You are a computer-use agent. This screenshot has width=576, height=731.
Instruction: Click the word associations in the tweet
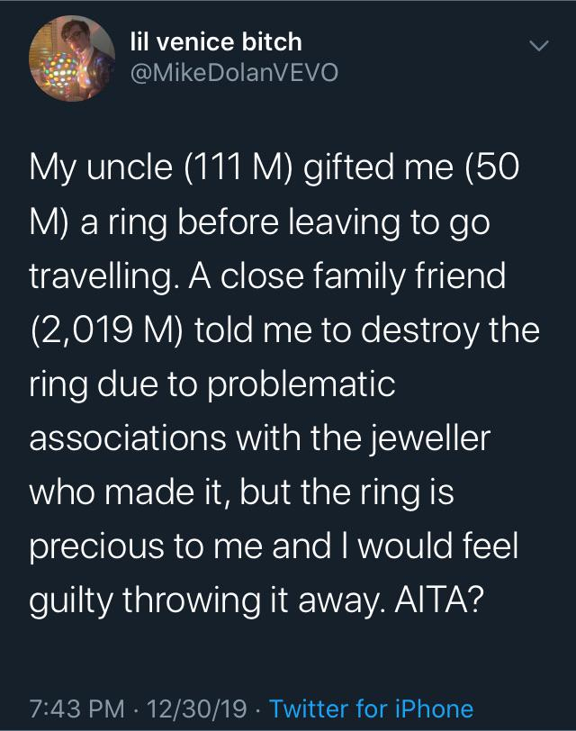pos(128,438)
